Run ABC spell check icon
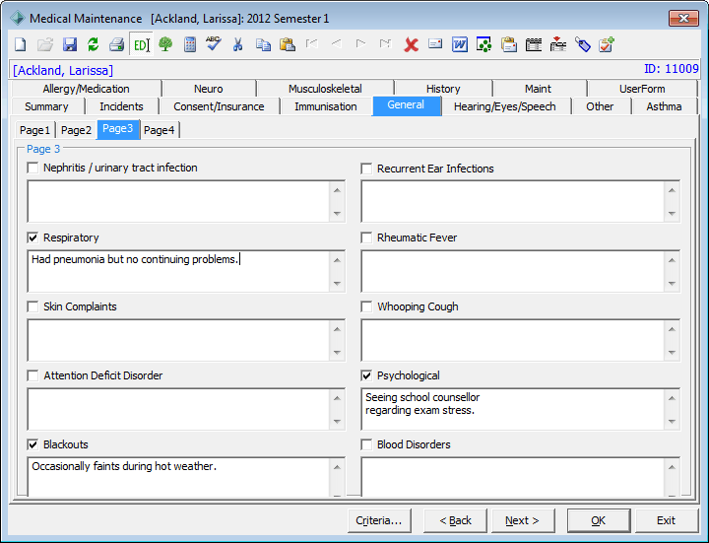 (214, 44)
